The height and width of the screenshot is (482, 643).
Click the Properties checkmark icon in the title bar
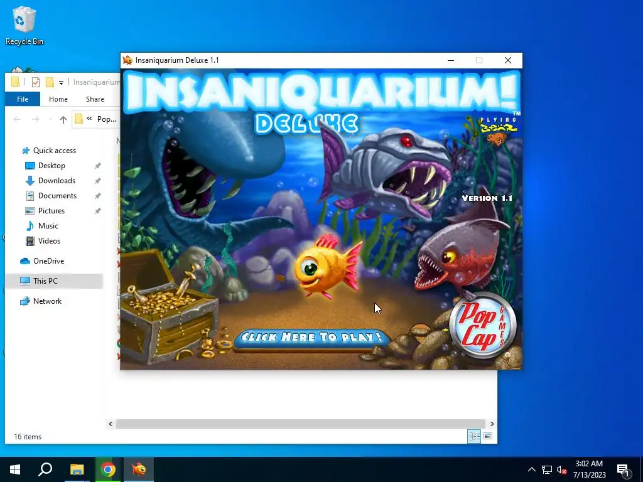(36, 82)
